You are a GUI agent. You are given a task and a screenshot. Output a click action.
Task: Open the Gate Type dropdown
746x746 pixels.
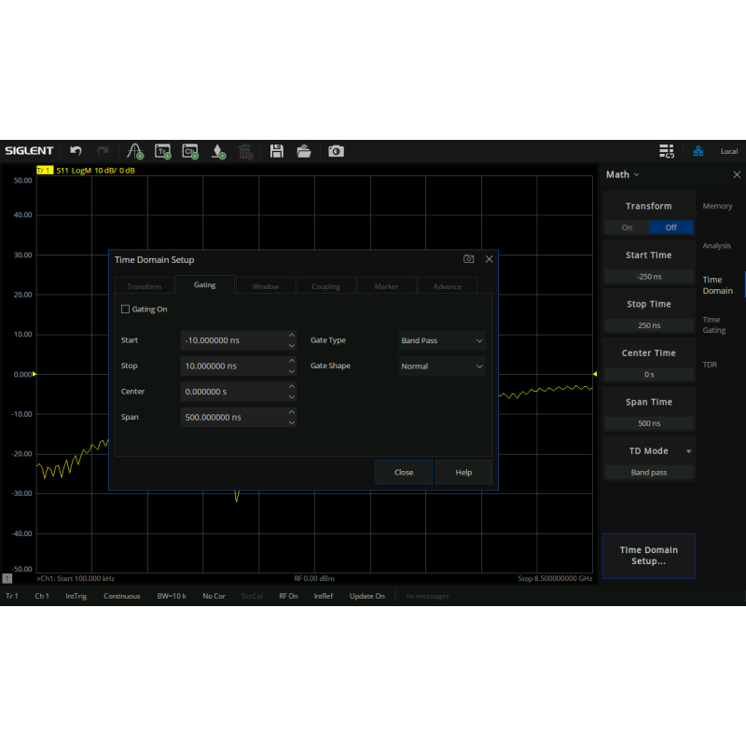click(442, 340)
